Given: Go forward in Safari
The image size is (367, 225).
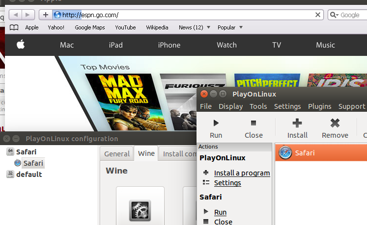Looking at the screenshot, I should coord(28,15).
